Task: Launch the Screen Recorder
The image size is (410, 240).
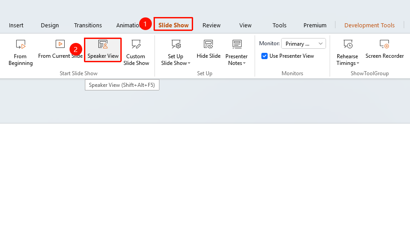Action: 384,49
